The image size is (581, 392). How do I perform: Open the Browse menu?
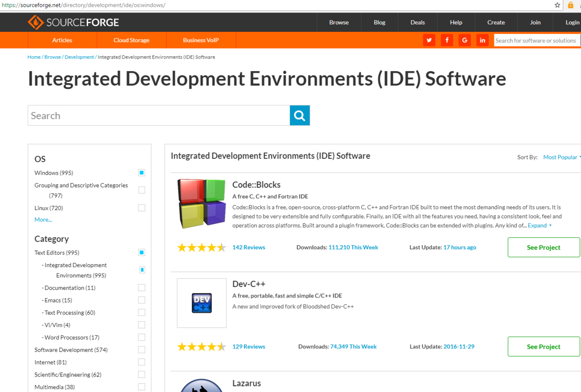[339, 22]
